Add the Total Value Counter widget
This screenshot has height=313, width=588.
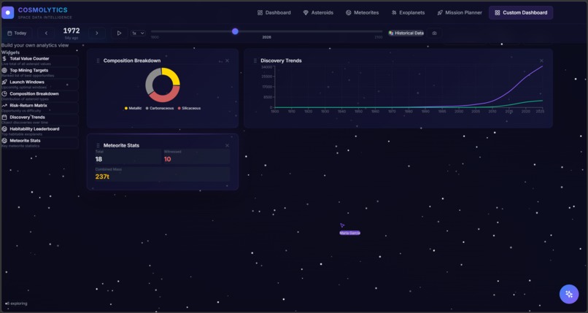39,61
